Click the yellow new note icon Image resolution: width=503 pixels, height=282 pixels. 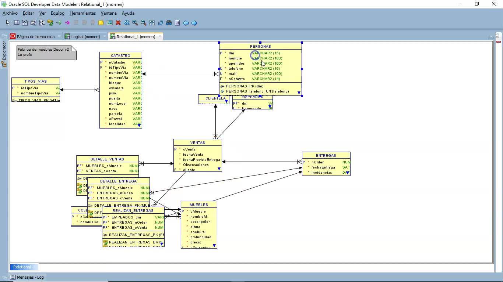coord(101,23)
